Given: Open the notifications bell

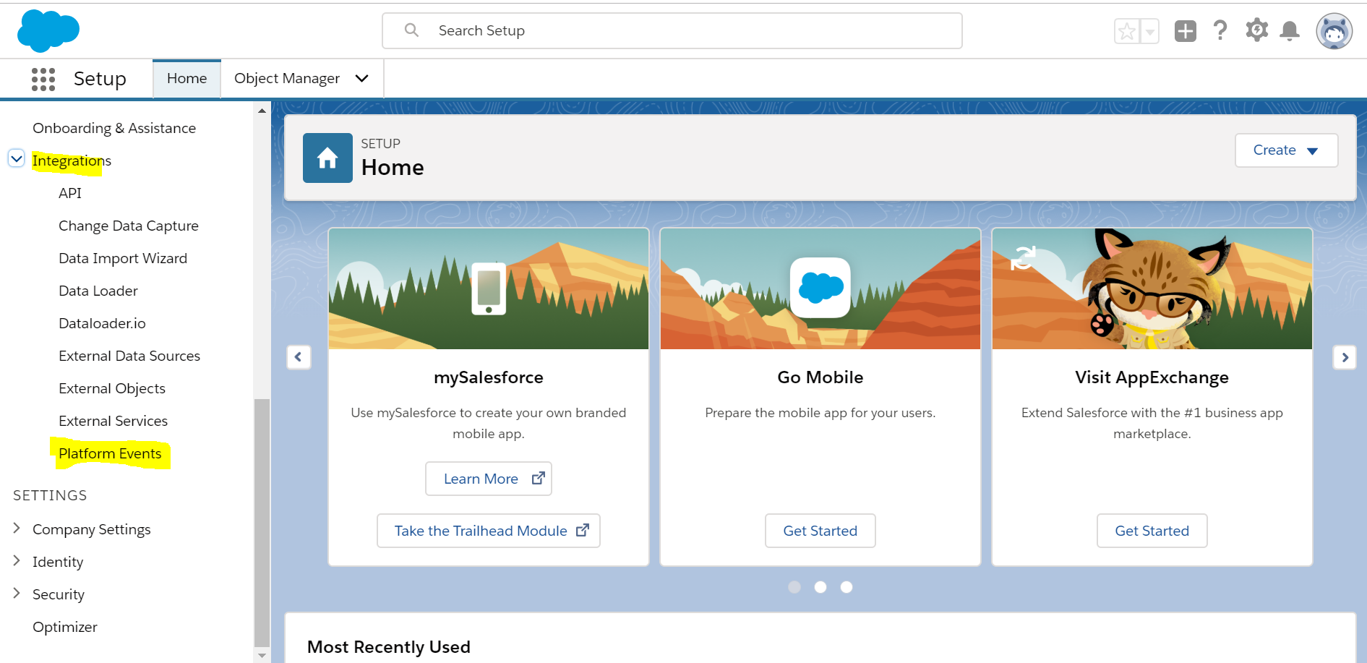Looking at the screenshot, I should click(x=1290, y=31).
